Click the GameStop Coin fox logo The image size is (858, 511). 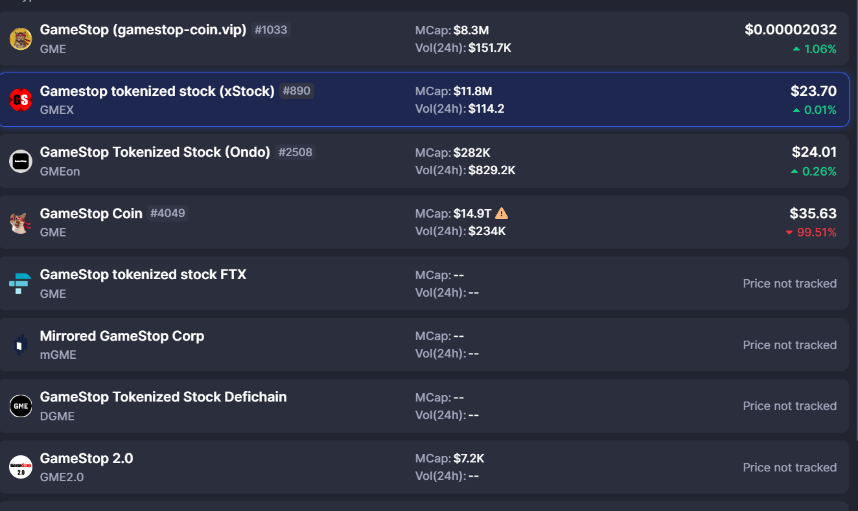[x=21, y=222]
